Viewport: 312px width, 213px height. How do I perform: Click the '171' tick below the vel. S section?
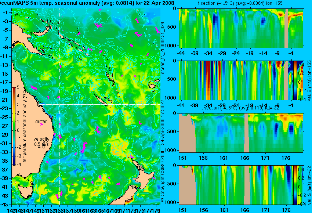click(265, 210)
